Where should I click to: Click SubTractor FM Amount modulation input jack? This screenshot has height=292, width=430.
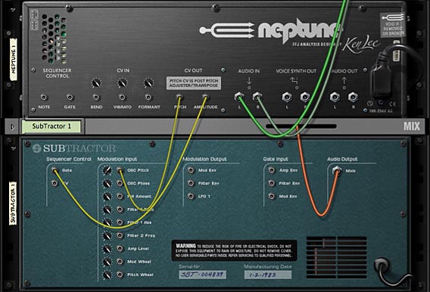[x=120, y=196]
